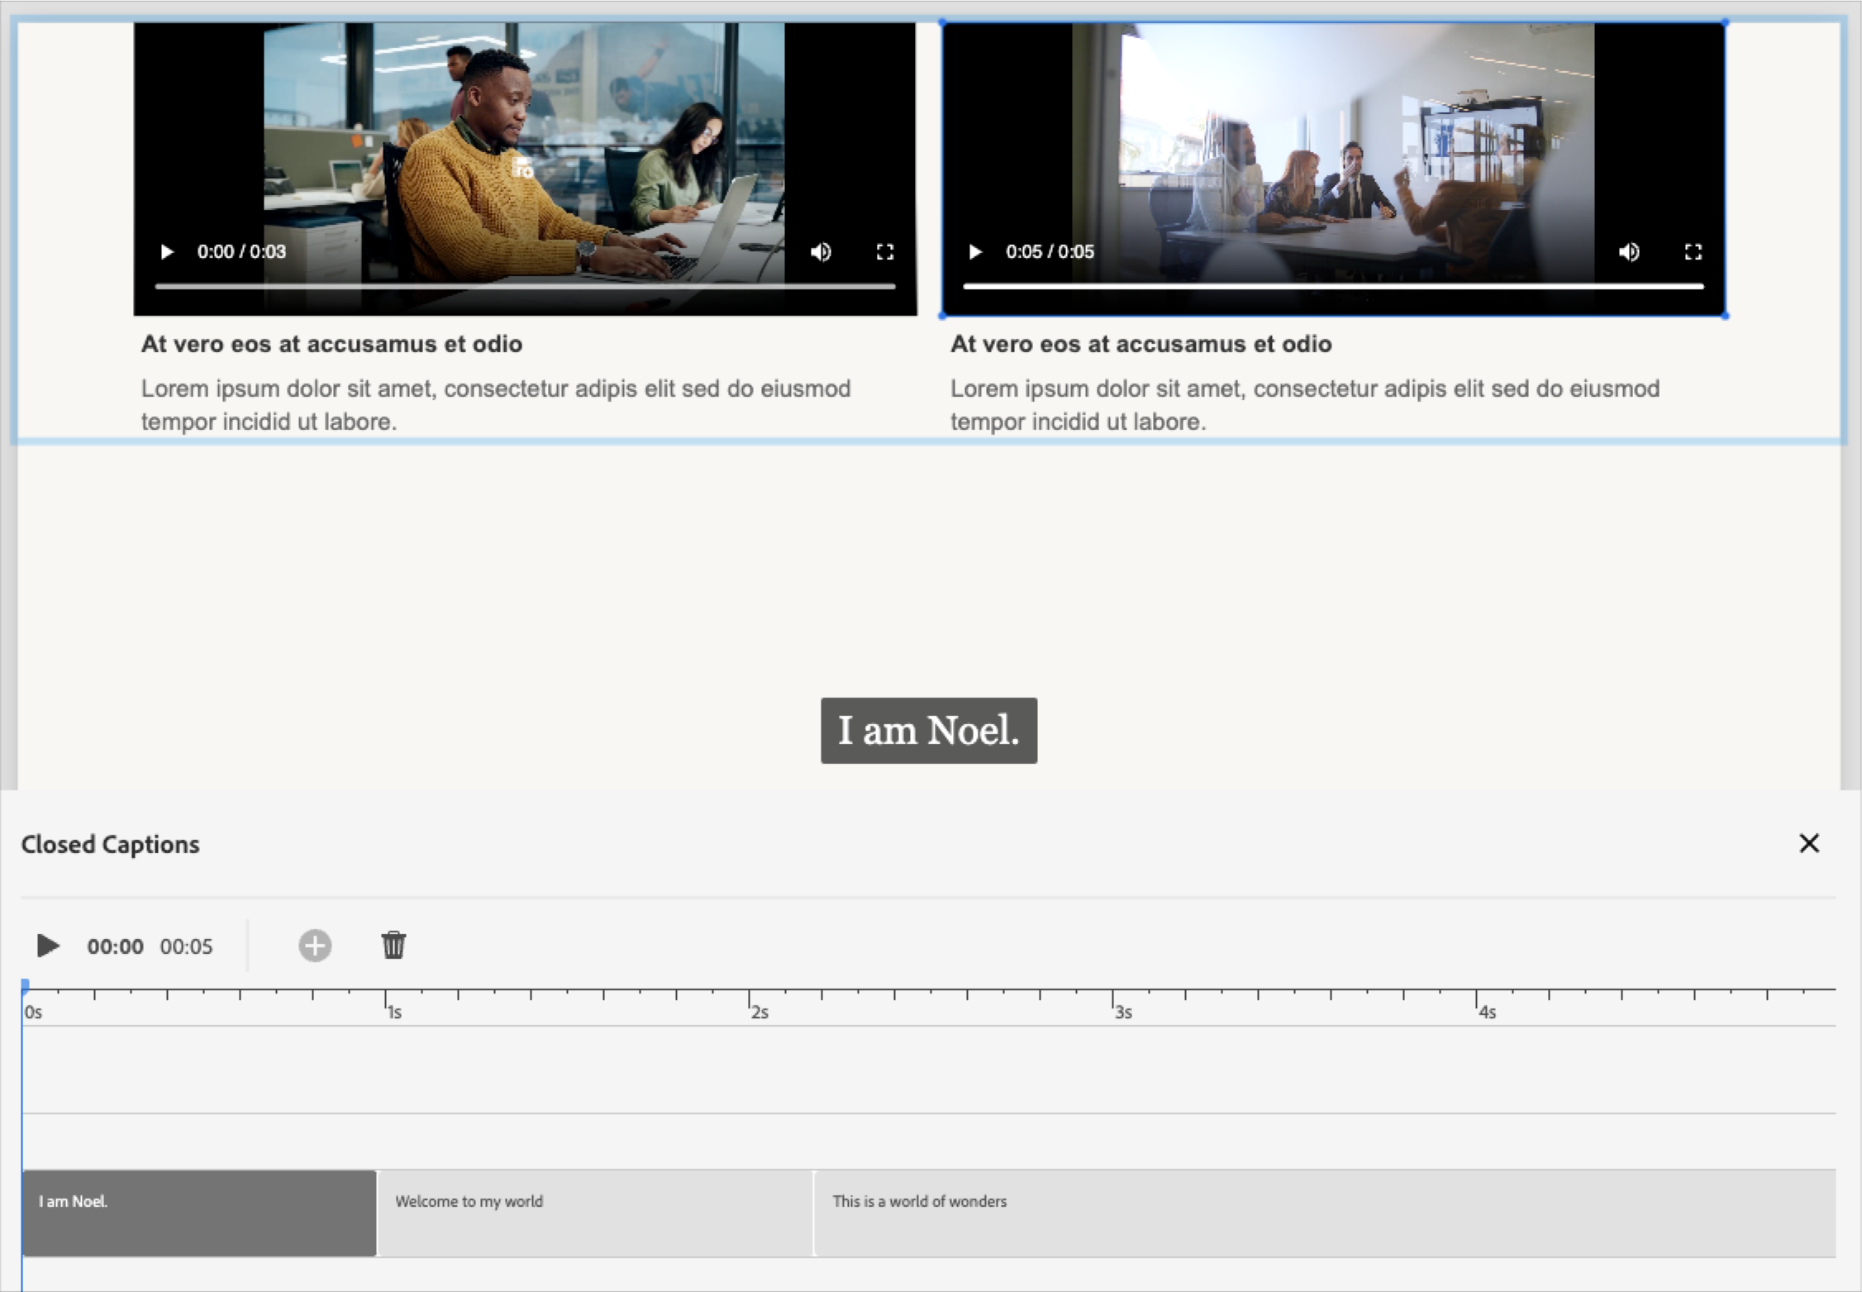Close the Closed Captions panel
The height and width of the screenshot is (1292, 1862).
[1809, 843]
